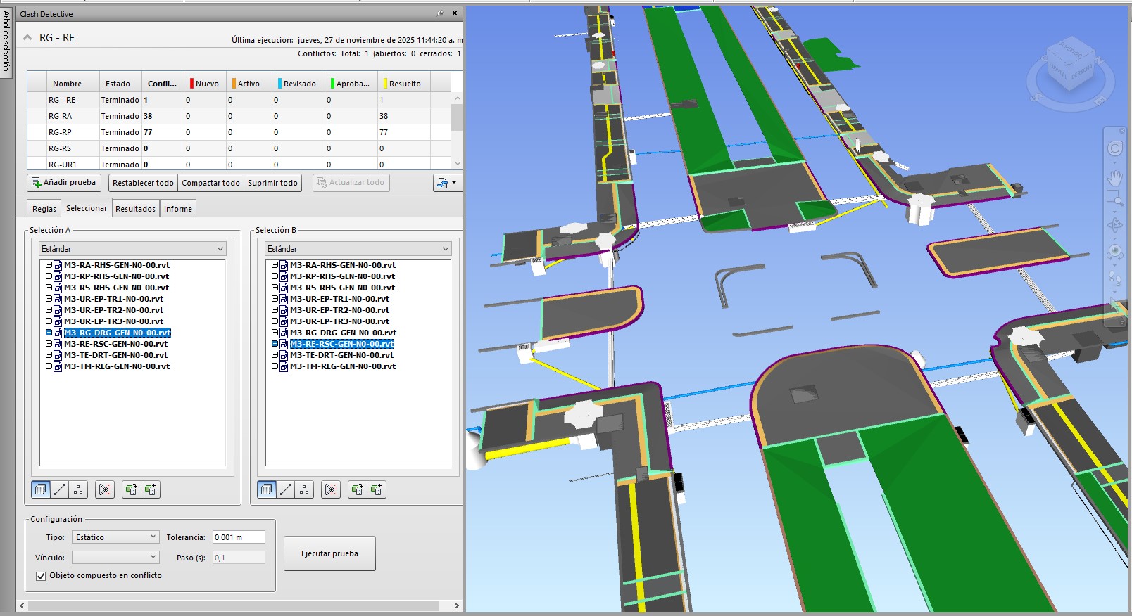Activate the Walk footsteps tool

[x=1115, y=278]
